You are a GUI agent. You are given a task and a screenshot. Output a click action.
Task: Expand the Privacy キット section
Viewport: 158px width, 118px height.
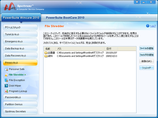pyautogui.click(x=20, y=63)
